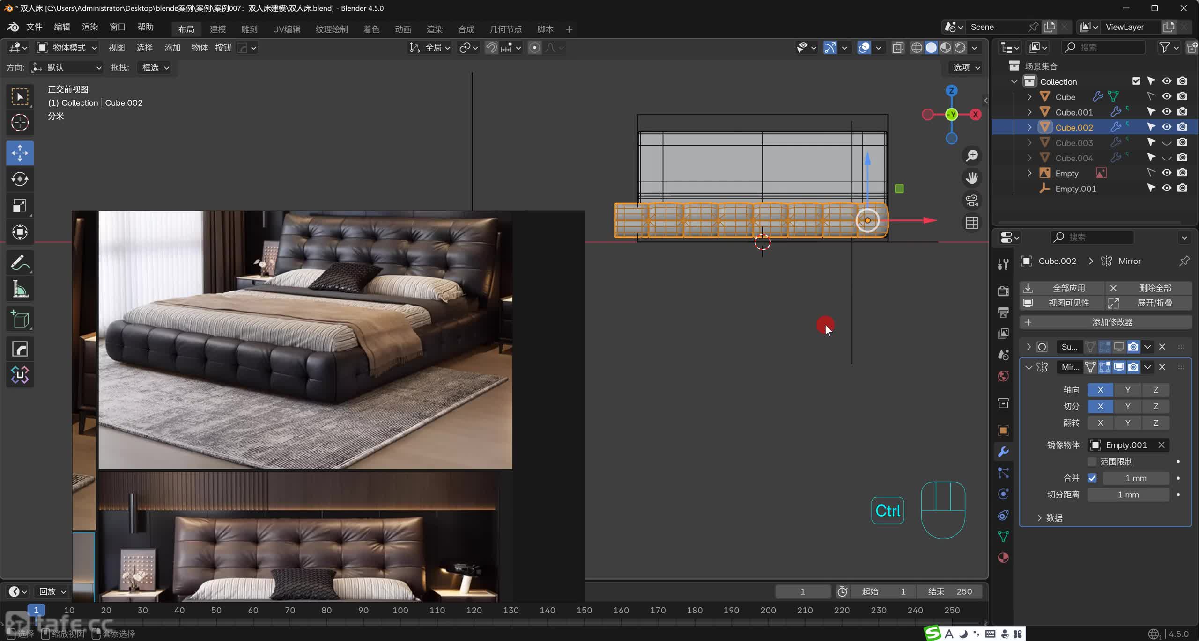
Task: Click frame 100 on the timeline
Action: pos(400,610)
